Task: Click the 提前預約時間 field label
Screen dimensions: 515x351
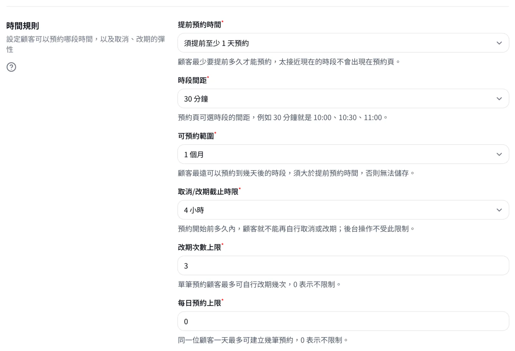Action: [x=200, y=24]
